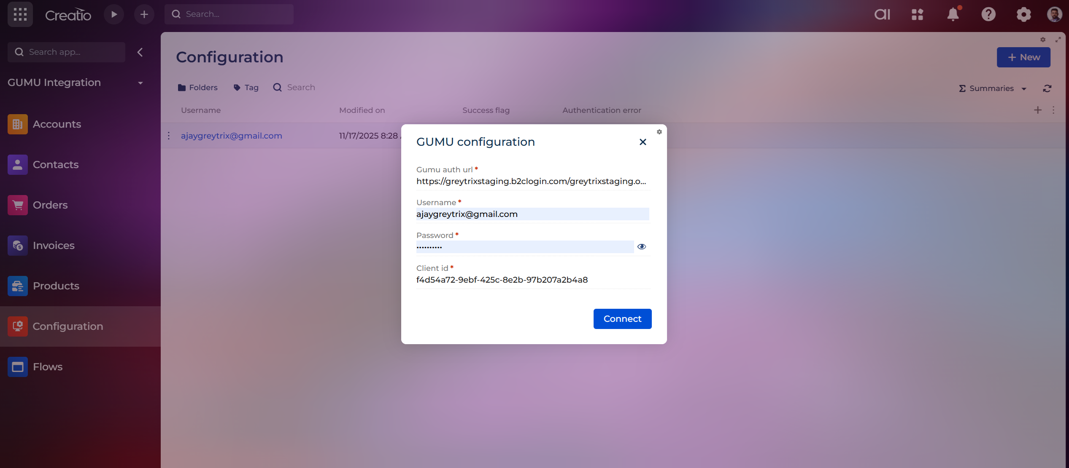Open system designer gear icon
The width and height of the screenshot is (1069, 468).
[x=1023, y=14]
